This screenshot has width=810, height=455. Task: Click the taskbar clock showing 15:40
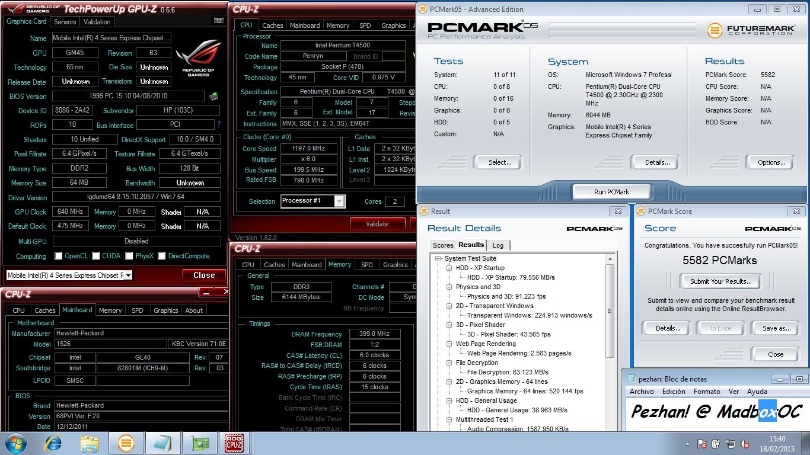coord(777,443)
